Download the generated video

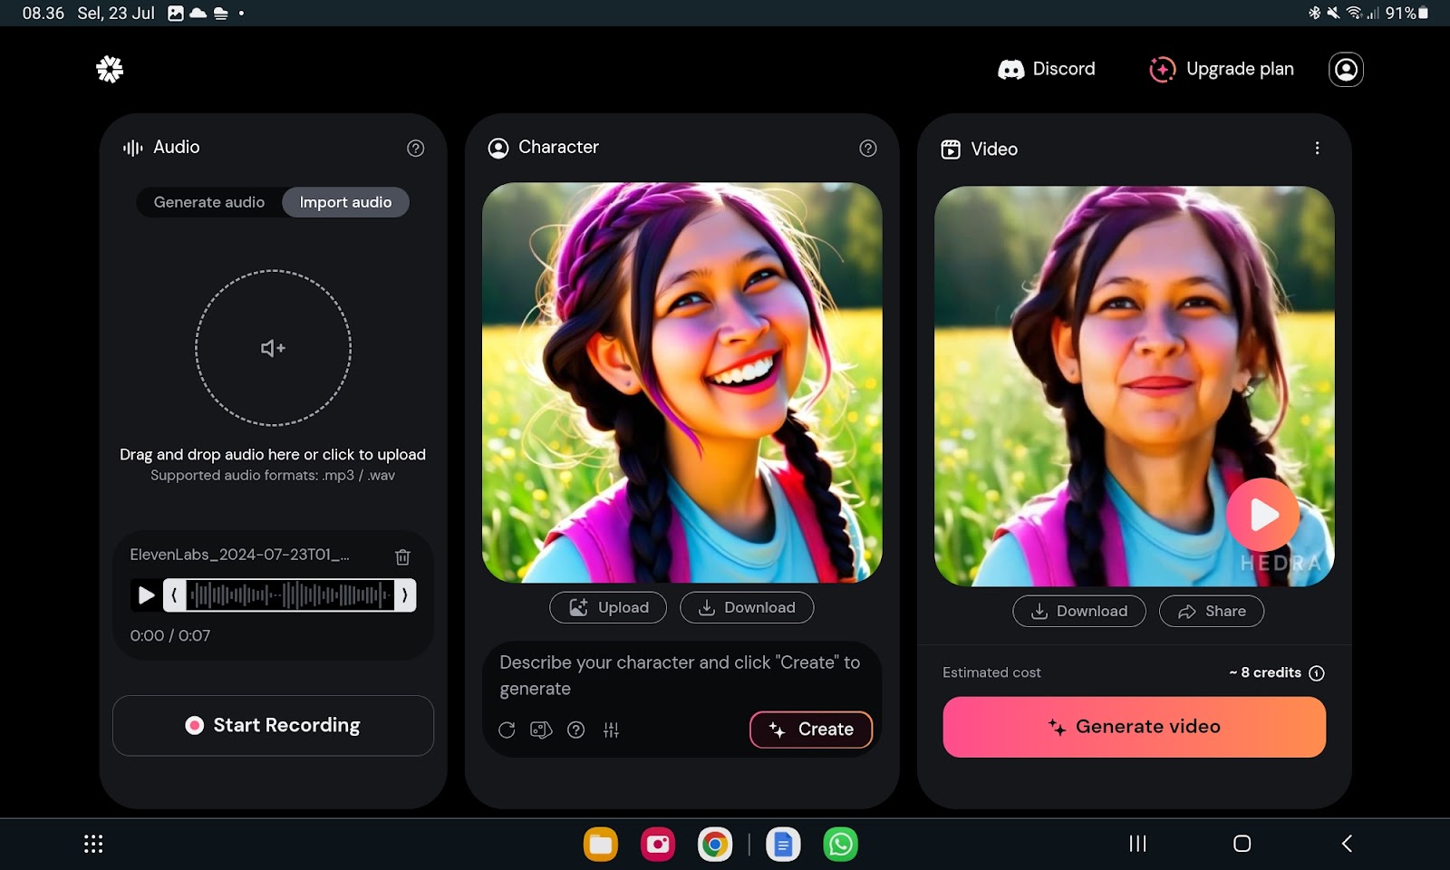tap(1078, 611)
